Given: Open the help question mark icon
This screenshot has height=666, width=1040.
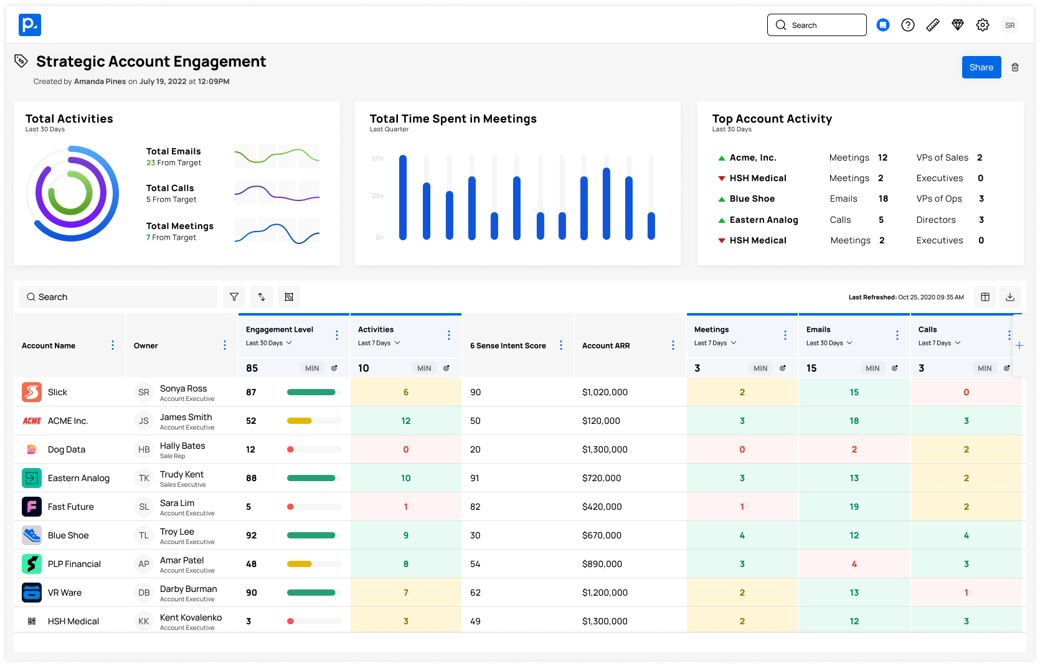Looking at the screenshot, I should [x=908, y=25].
